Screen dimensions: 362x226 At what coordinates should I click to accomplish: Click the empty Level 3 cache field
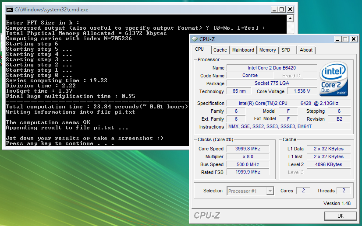(329, 172)
